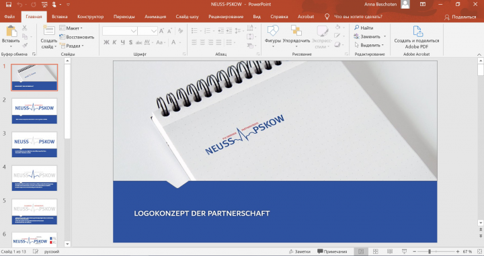Collapse the ribbon with the chevron
The image size is (484, 256).
(x=479, y=54)
